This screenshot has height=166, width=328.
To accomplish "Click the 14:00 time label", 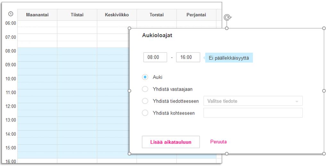I will pyautogui.click(x=11, y=134).
